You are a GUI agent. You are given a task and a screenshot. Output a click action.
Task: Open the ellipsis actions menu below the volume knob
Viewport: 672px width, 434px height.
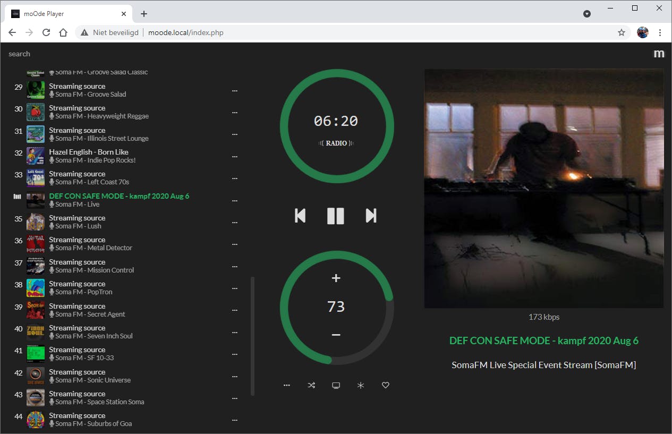(x=287, y=385)
